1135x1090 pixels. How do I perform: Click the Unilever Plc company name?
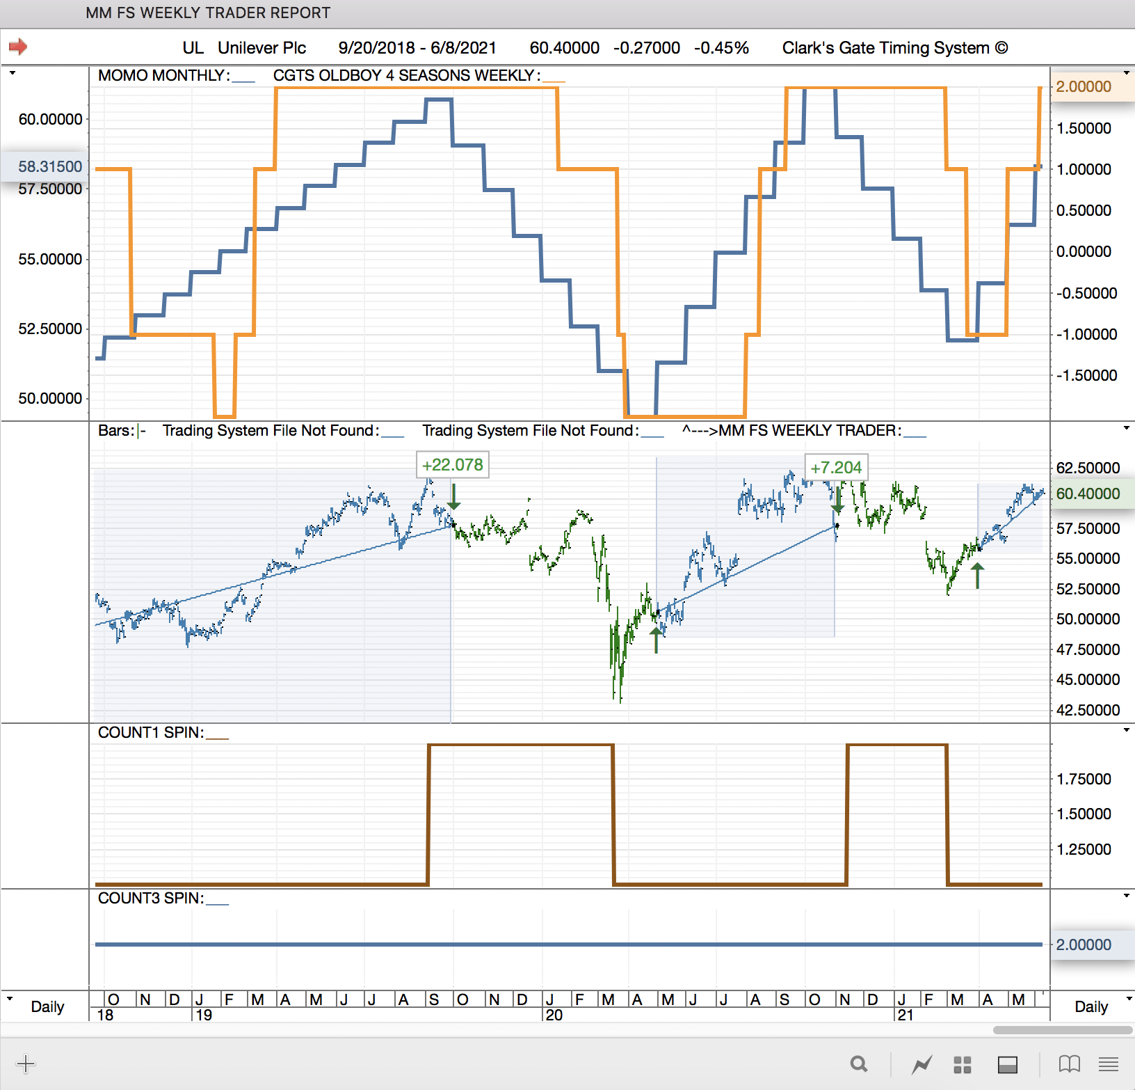[x=261, y=47]
